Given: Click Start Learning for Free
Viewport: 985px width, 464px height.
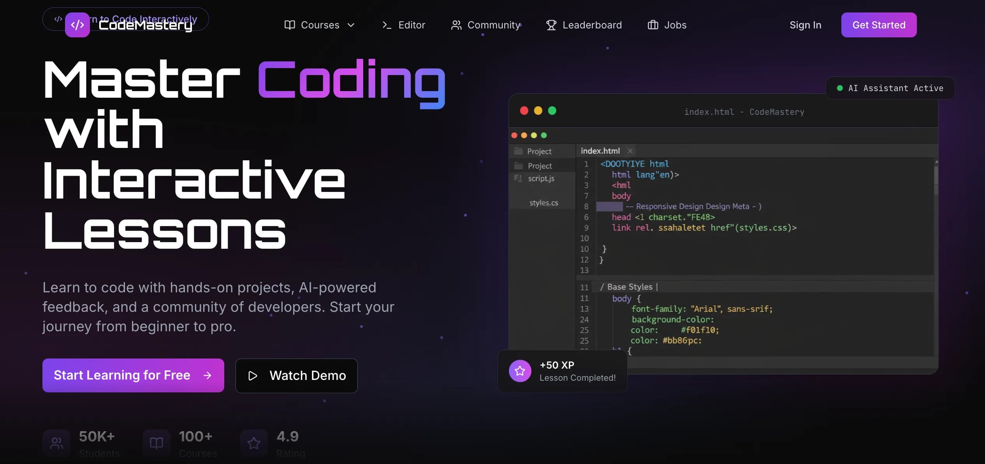Looking at the screenshot, I should [133, 375].
